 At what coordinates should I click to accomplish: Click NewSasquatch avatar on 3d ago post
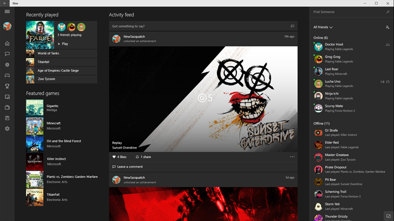point(116,180)
